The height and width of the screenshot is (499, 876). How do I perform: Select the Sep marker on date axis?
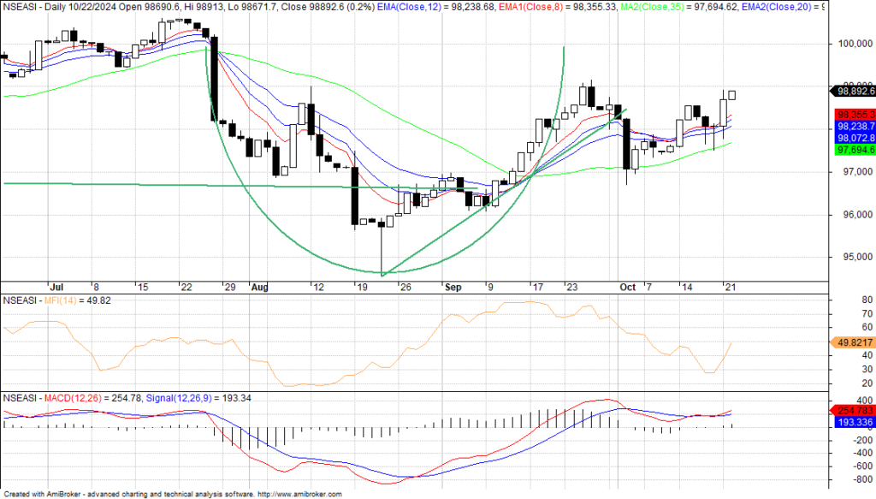pyautogui.click(x=452, y=287)
